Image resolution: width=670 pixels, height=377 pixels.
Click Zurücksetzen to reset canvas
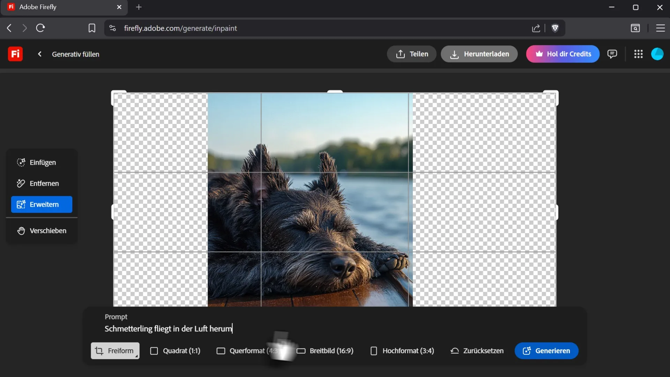click(x=477, y=351)
